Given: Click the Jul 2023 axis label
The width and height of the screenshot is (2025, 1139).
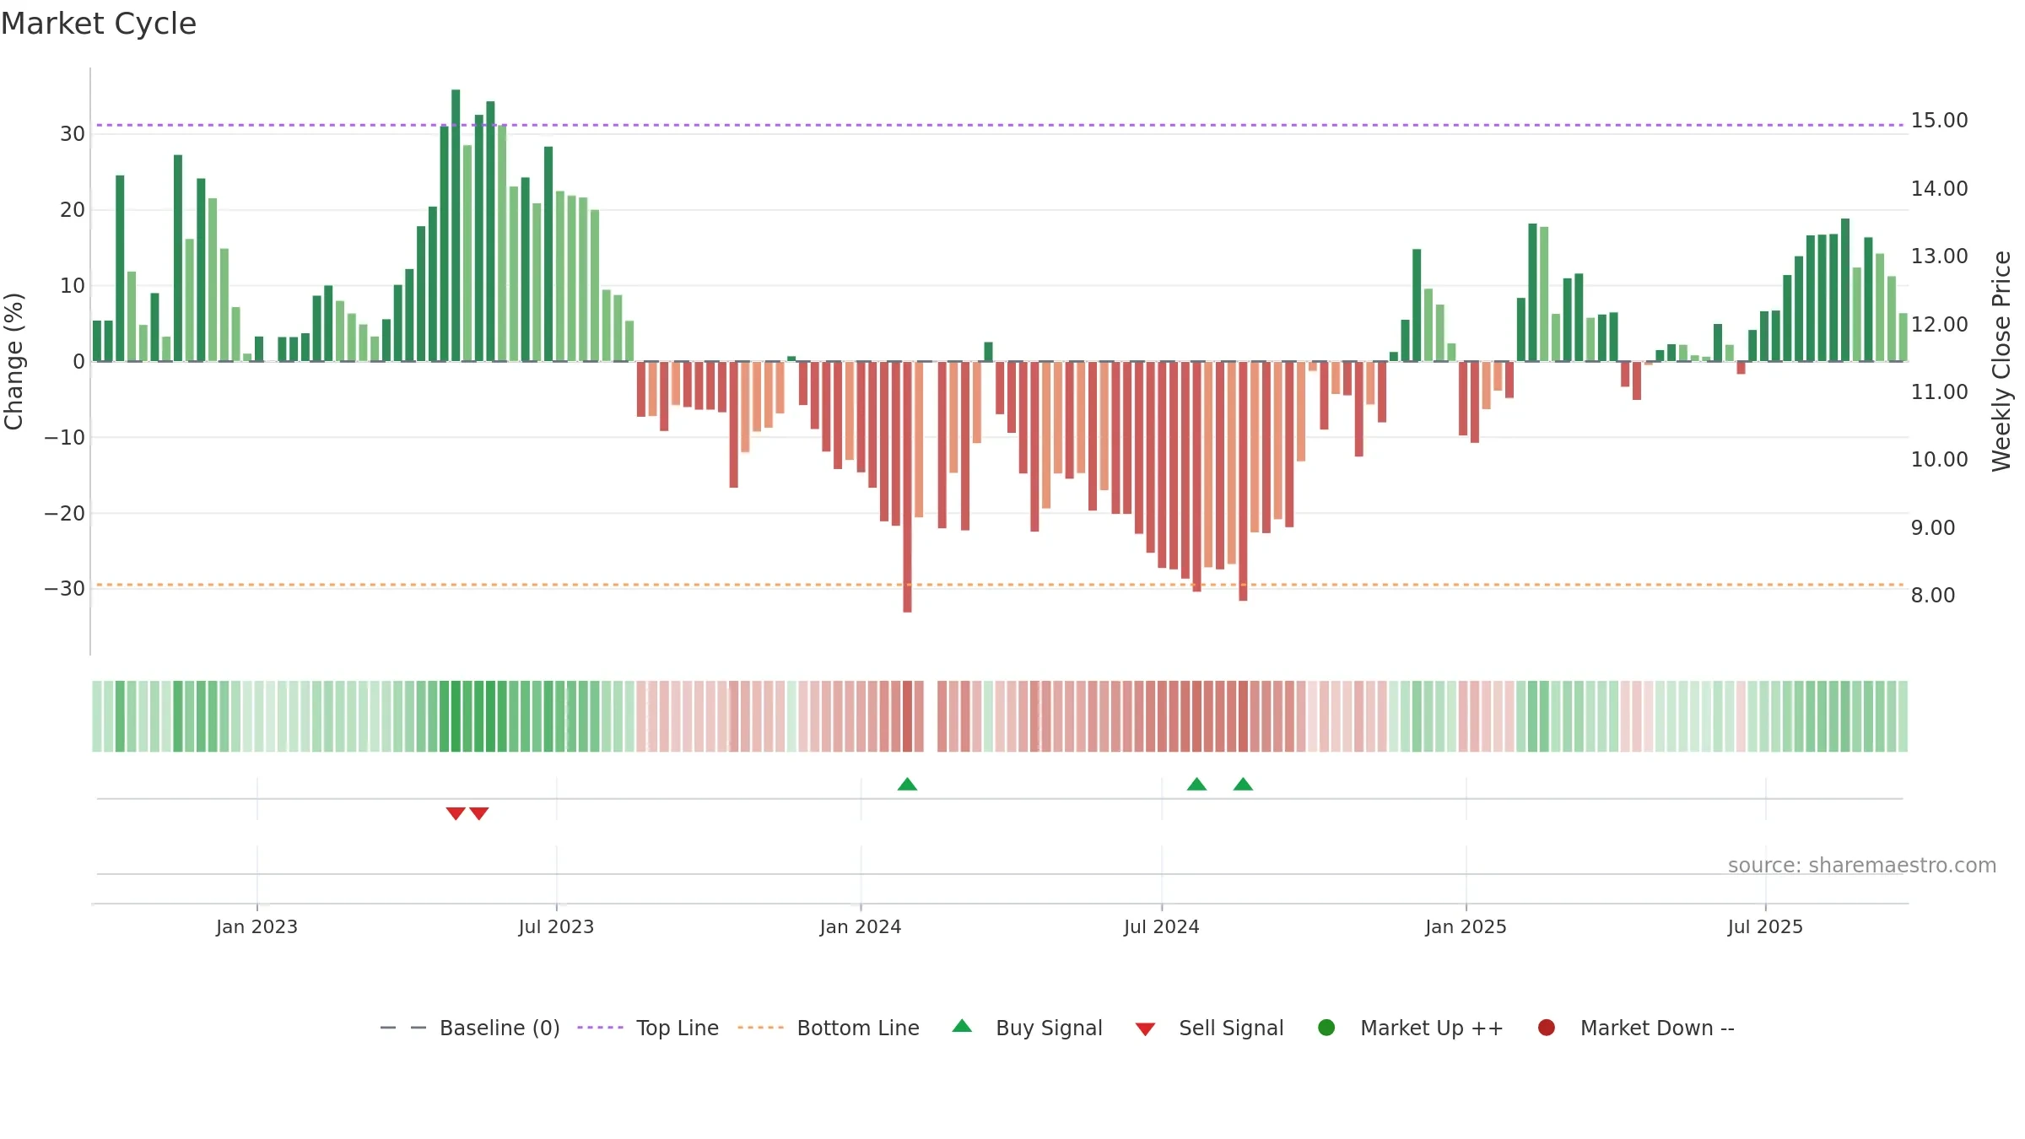Looking at the screenshot, I should tap(556, 926).
